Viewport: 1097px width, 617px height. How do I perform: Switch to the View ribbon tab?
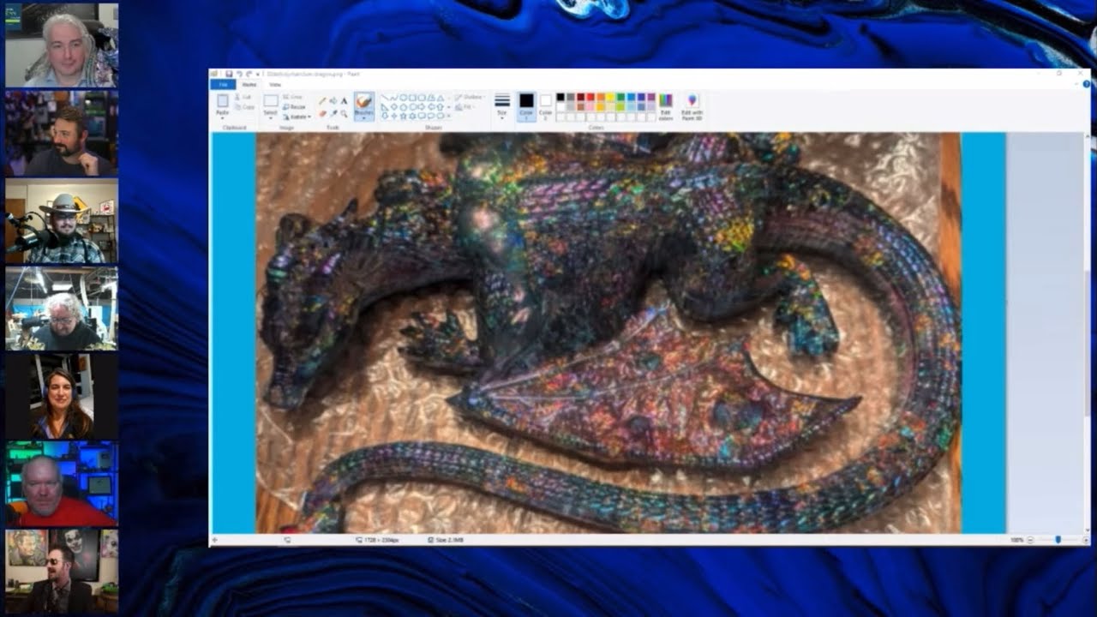pyautogui.click(x=275, y=85)
